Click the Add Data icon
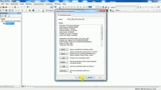The image size is (161, 90). click(x=28, y=7)
